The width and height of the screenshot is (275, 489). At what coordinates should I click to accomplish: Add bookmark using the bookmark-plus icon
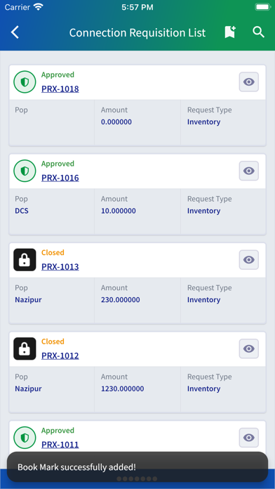coord(230,32)
